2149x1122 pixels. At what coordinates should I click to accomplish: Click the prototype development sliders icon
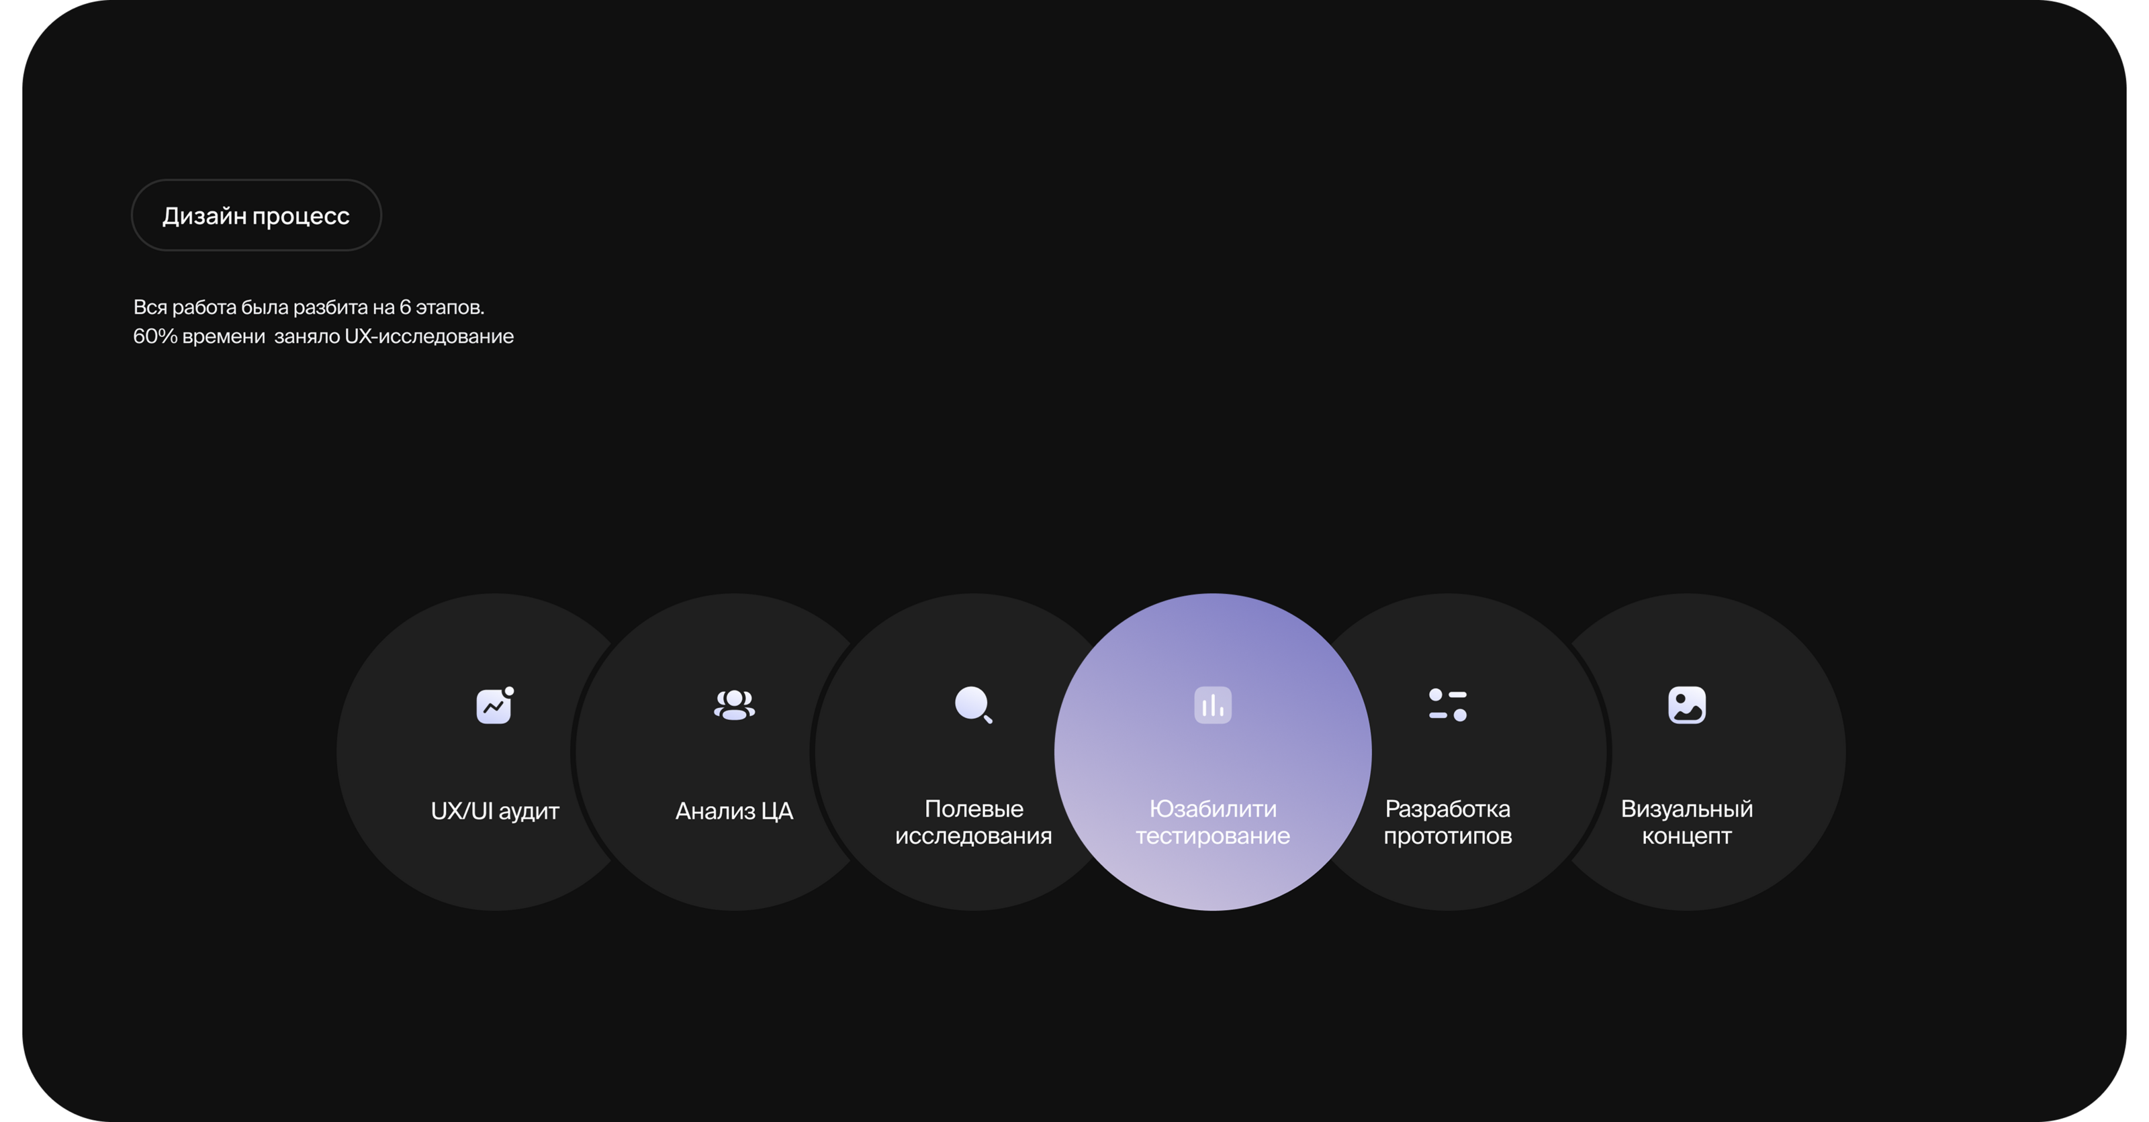[x=1447, y=705]
